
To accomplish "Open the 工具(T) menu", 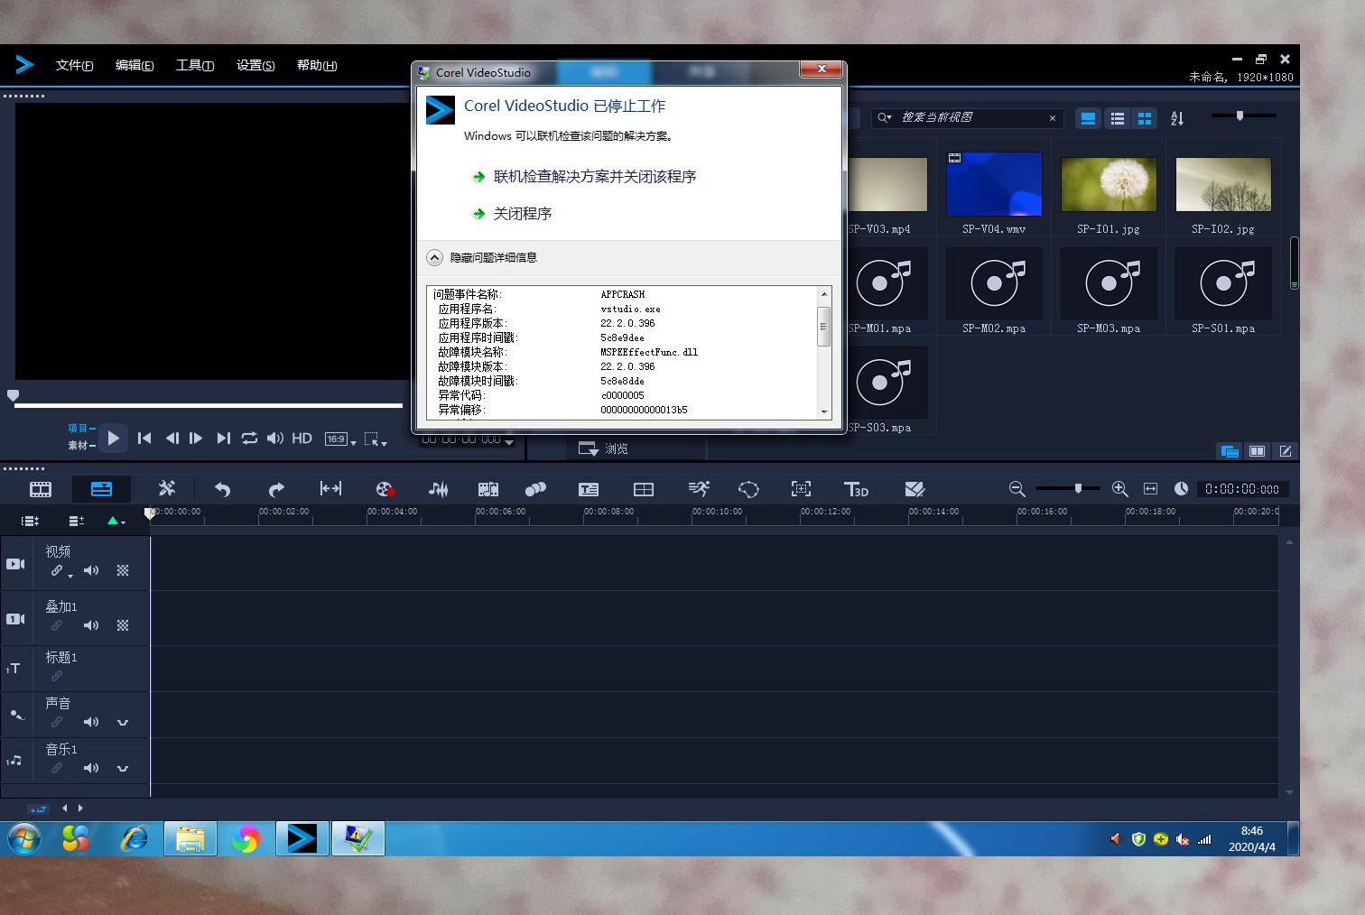I will [x=194, y=65].
